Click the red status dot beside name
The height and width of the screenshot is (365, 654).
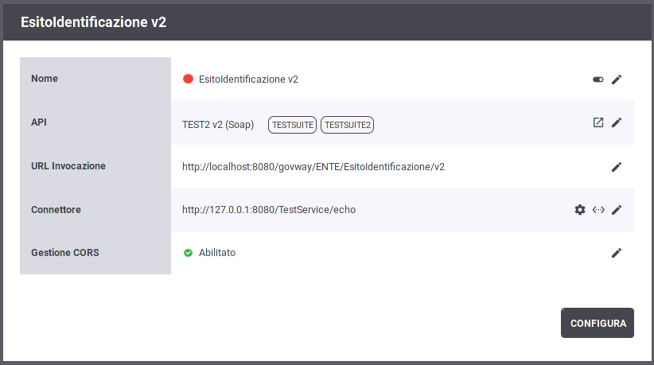coord(188,79)
